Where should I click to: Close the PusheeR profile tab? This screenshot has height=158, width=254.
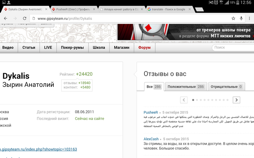tap(94, 9)
